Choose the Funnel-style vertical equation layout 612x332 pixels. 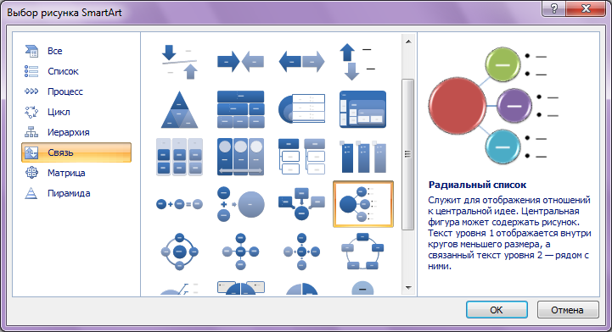coord(240,204)
